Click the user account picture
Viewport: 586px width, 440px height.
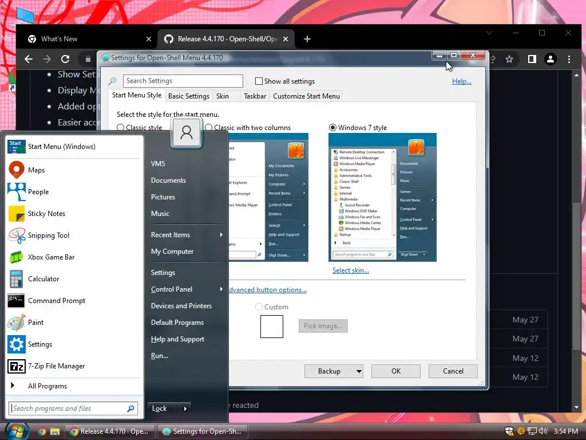pos(187,132)
